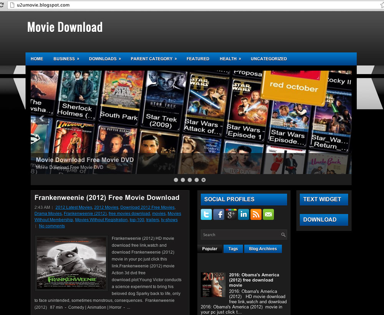Screen dimensions: 384x315
Task: Open the Drama Movies tag link
Action: pos(48,213)
